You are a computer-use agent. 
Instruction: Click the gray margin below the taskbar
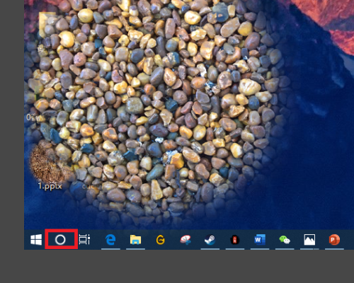coord(177,267)
